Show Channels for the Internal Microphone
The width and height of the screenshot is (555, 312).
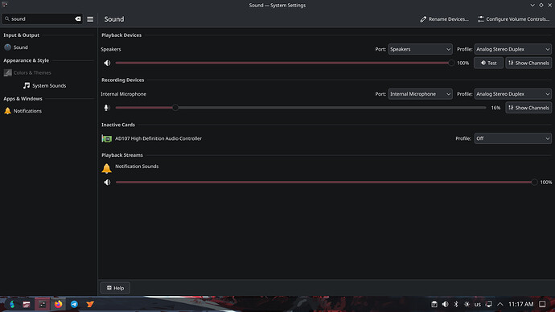[x=528, y=108]
